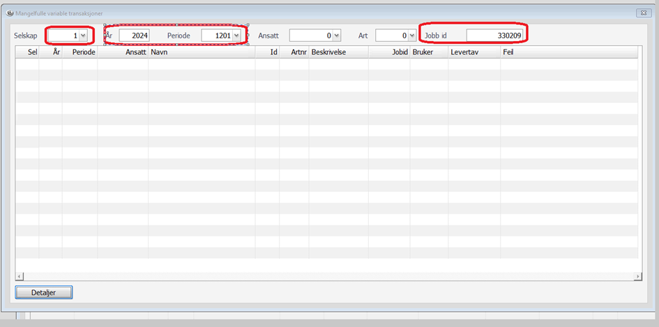Sort by the Sel column header
This screenshot has width=659, height=327.
(x=27, y=52)
